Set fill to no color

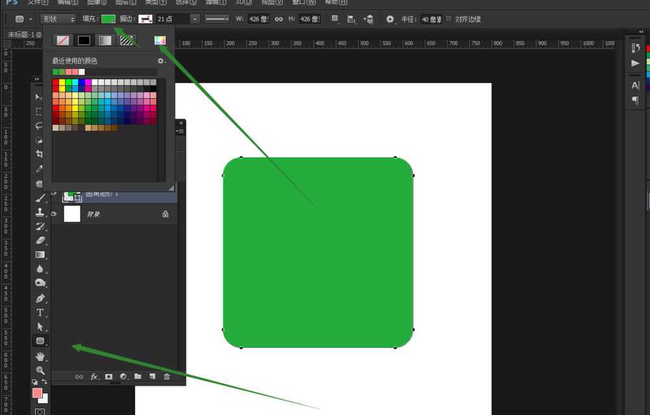tap(63, 40)
